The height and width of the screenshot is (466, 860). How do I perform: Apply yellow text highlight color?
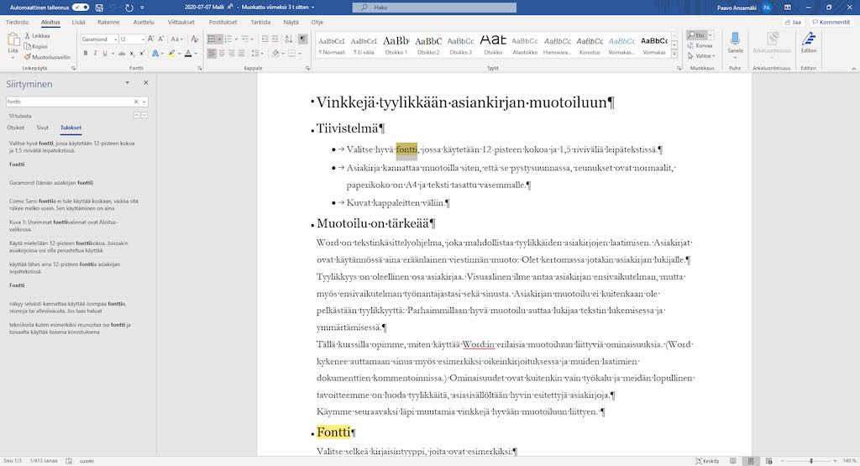point(171,53)
